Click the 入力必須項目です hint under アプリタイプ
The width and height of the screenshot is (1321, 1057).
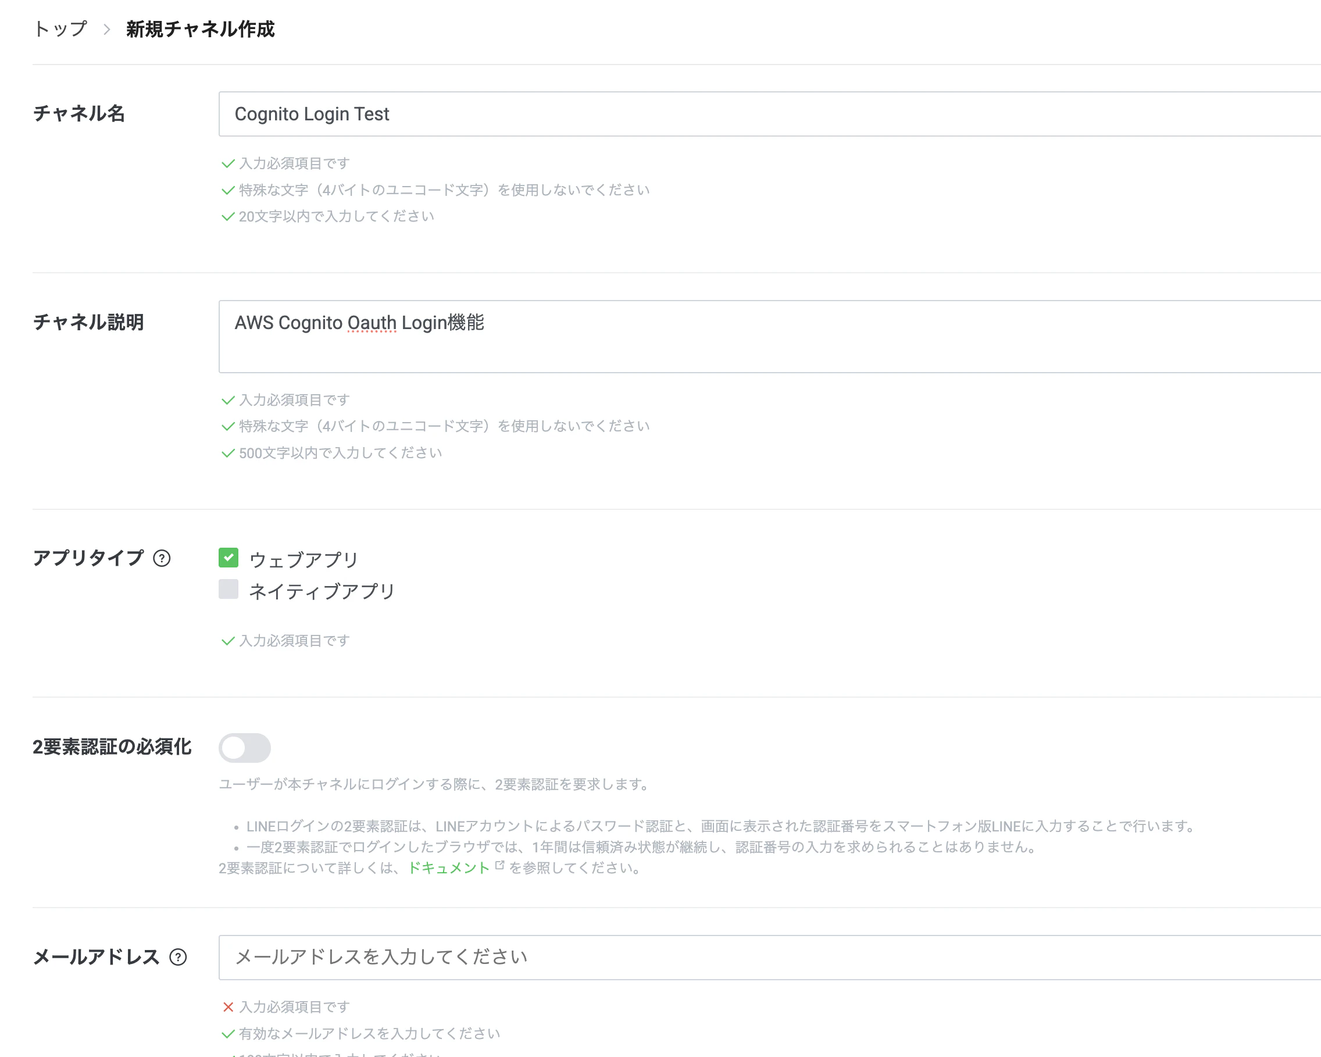click(x=294, y=640)
